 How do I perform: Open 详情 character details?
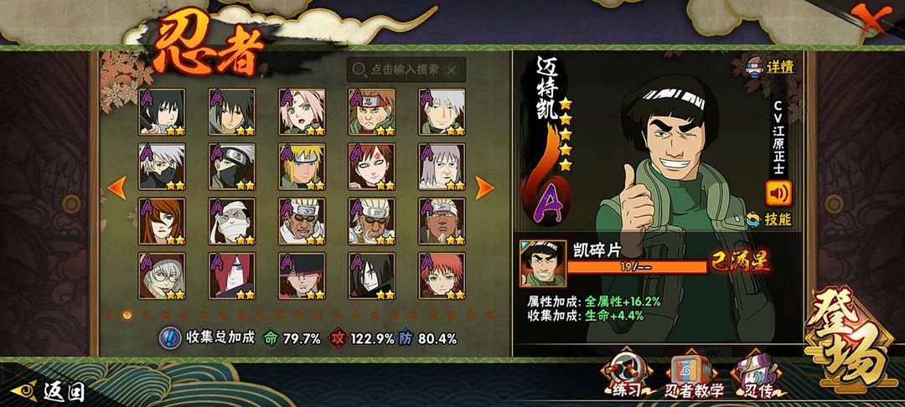click(771, 67)
